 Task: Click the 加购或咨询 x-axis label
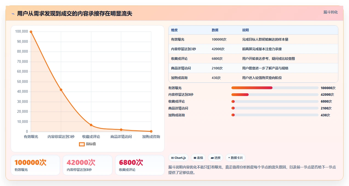[151, 137]
